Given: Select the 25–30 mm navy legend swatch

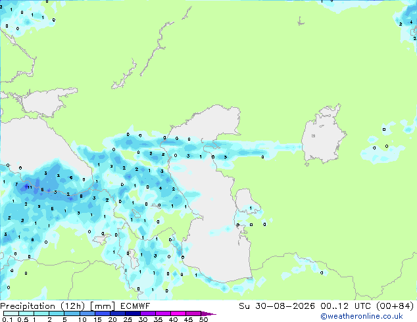Looking at the screenshot, I should (x=133, y=313).
